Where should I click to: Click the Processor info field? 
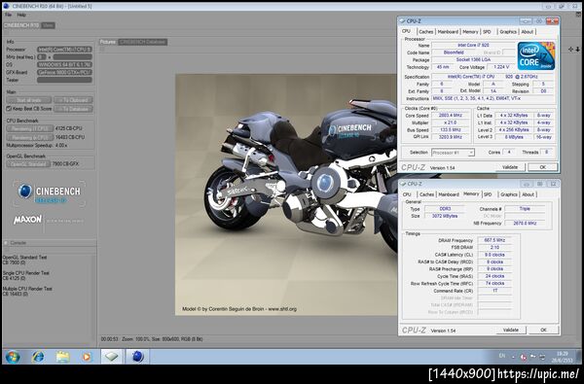pos(64,50)
